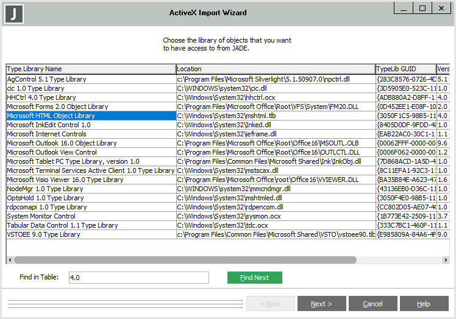This screenshot has width=456, height=319.
Task: Click location cell containing mshtml.tlb
Action: pyautogui.click(x=276, y=116)
